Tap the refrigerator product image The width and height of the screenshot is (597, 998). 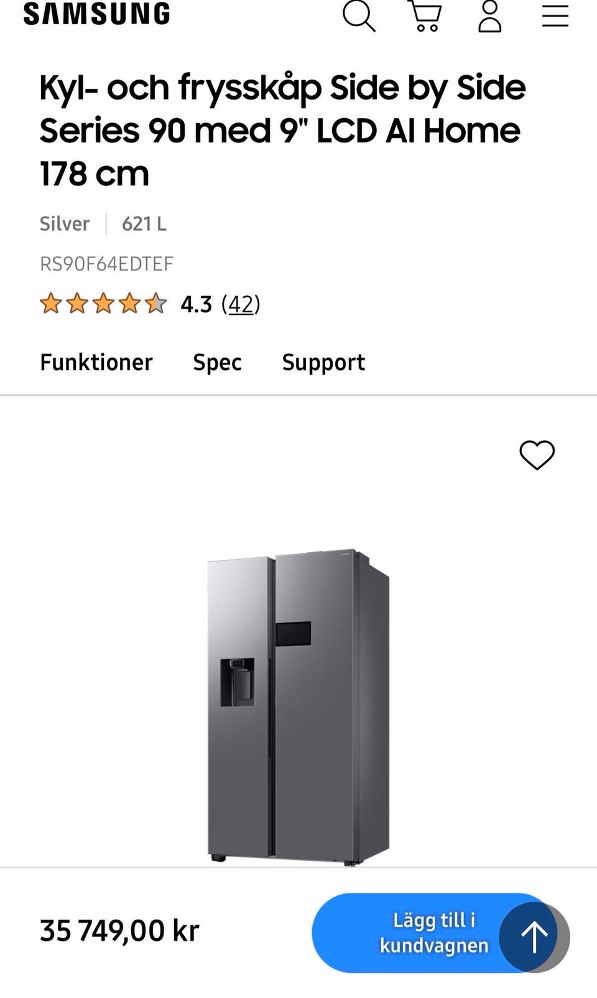click(x=298, y=706)
